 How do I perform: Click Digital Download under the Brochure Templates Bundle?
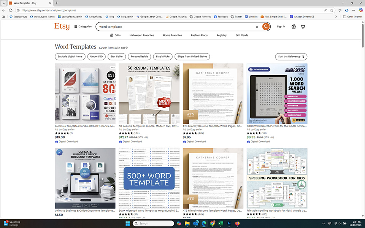point(67,141)
